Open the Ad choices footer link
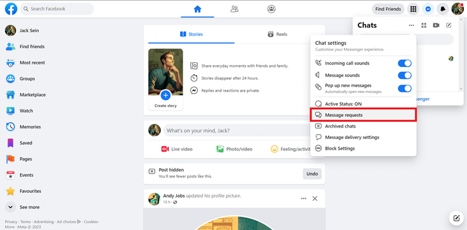 69,222
